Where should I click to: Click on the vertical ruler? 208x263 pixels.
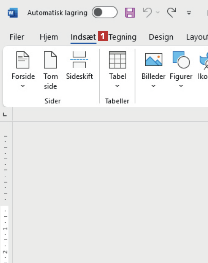click(x=6, y=187)
